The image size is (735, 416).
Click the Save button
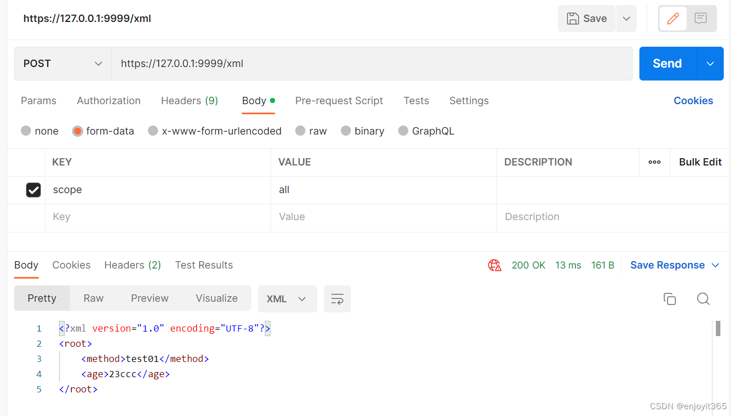coord(587,19)
